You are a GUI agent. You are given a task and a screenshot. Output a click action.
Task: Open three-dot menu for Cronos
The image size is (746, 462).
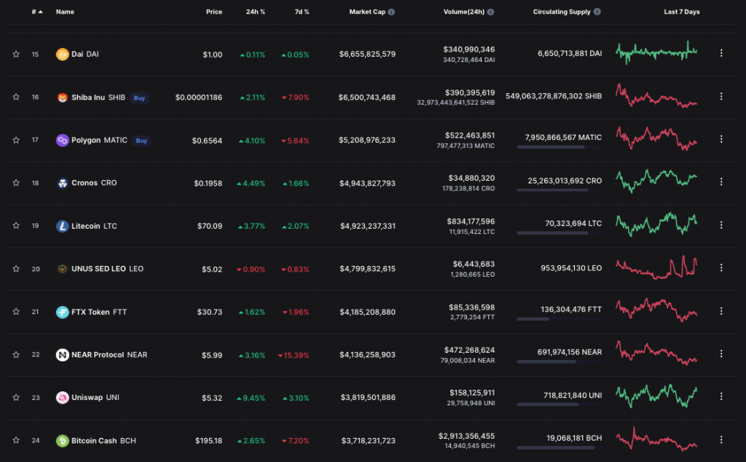click(721, 181)
